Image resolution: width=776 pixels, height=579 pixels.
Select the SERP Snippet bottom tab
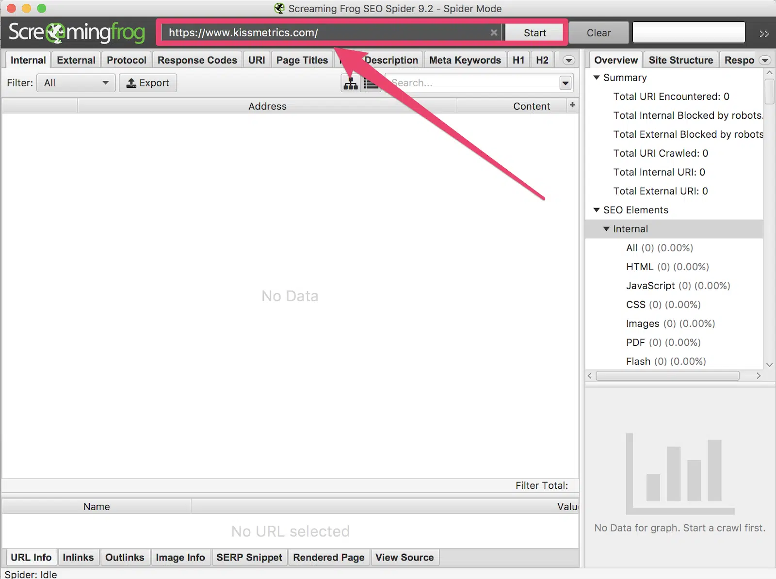pyautogui.click(x=249, y=557)
